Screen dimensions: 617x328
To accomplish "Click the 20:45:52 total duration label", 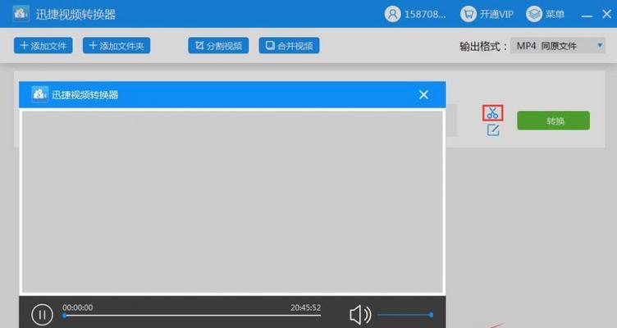I will pyautogui.click(x=306, y=307).
